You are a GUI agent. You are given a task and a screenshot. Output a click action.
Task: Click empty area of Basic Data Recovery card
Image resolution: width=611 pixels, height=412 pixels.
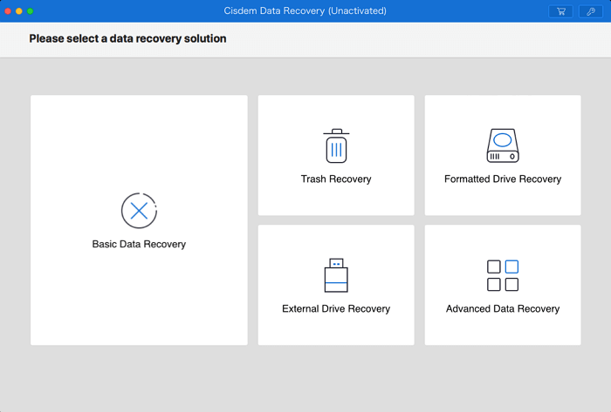coord(139,305)
